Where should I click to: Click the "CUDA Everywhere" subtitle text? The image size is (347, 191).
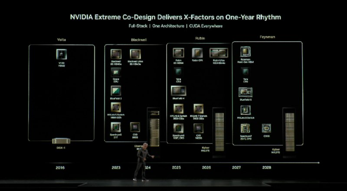pyautogui.click(x=206, y=26)
